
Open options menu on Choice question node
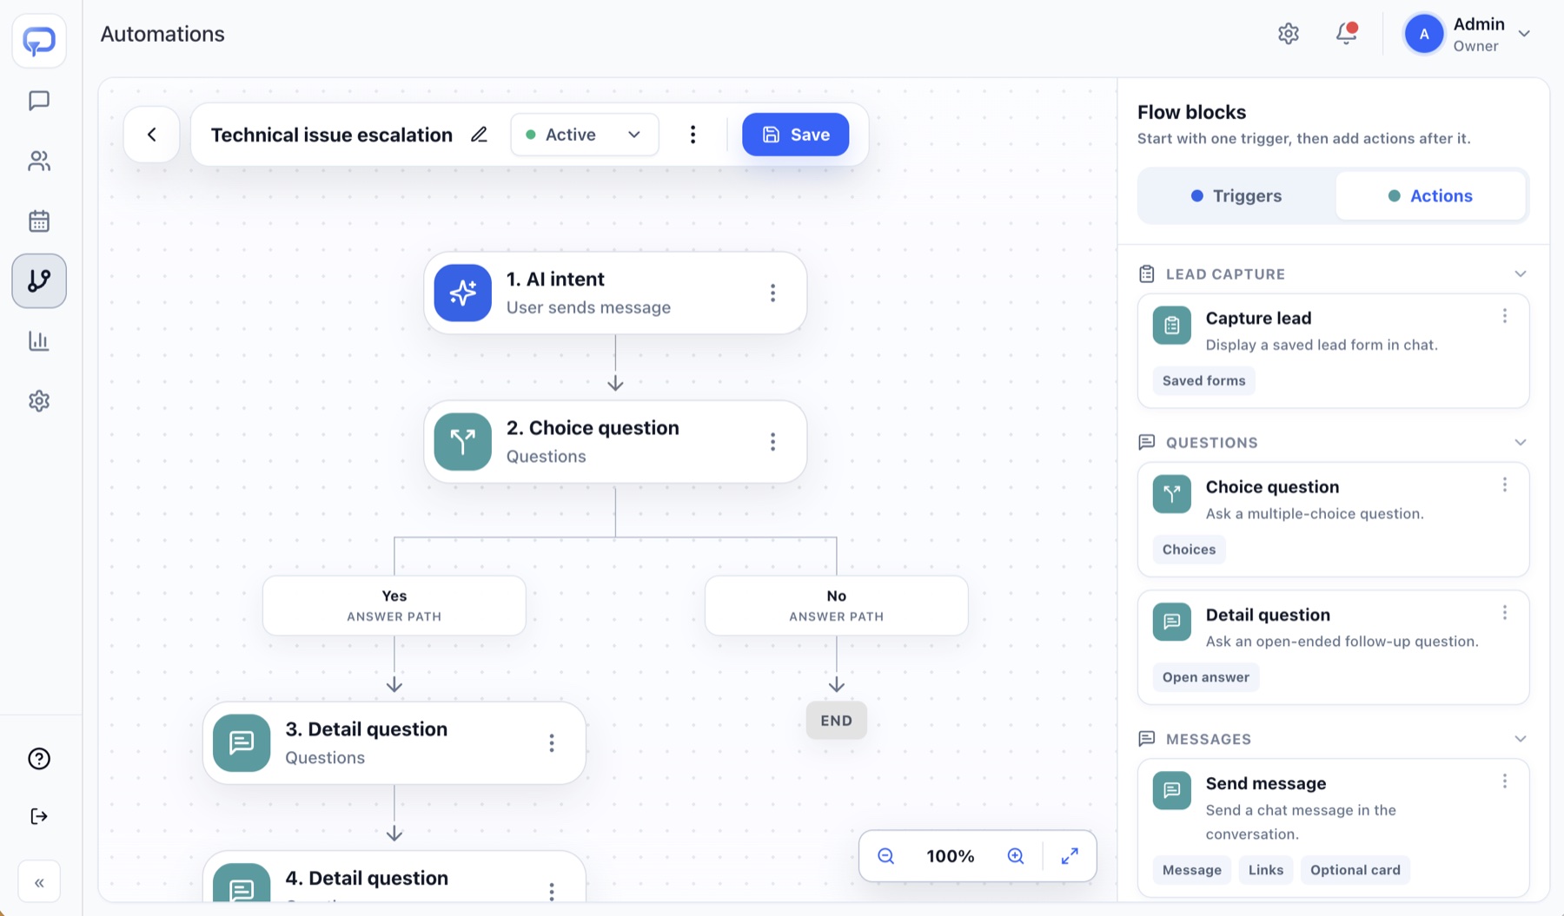772,443
